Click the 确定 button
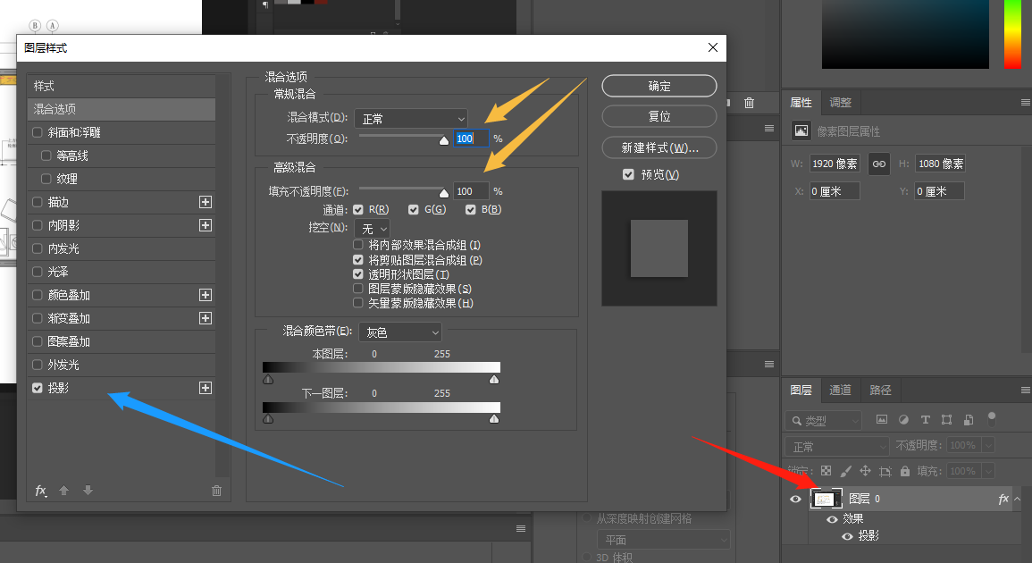Image resolution: width=1032 pixels, height=563 pixels. coord(659,86)
